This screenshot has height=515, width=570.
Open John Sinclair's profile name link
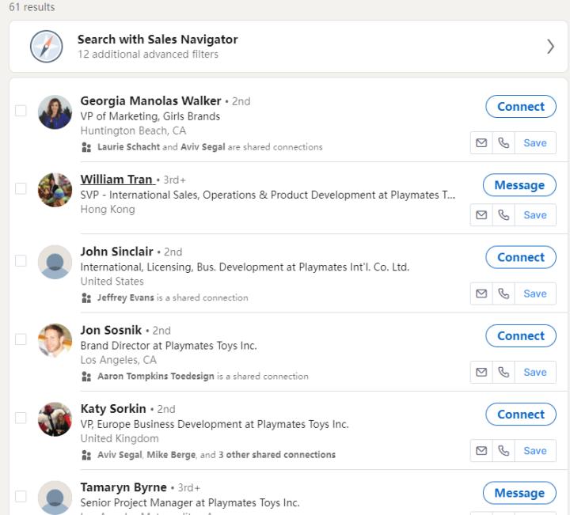click(x=116, y=252)
